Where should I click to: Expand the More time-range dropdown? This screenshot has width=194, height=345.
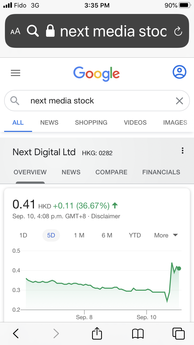tap(166, 235)
